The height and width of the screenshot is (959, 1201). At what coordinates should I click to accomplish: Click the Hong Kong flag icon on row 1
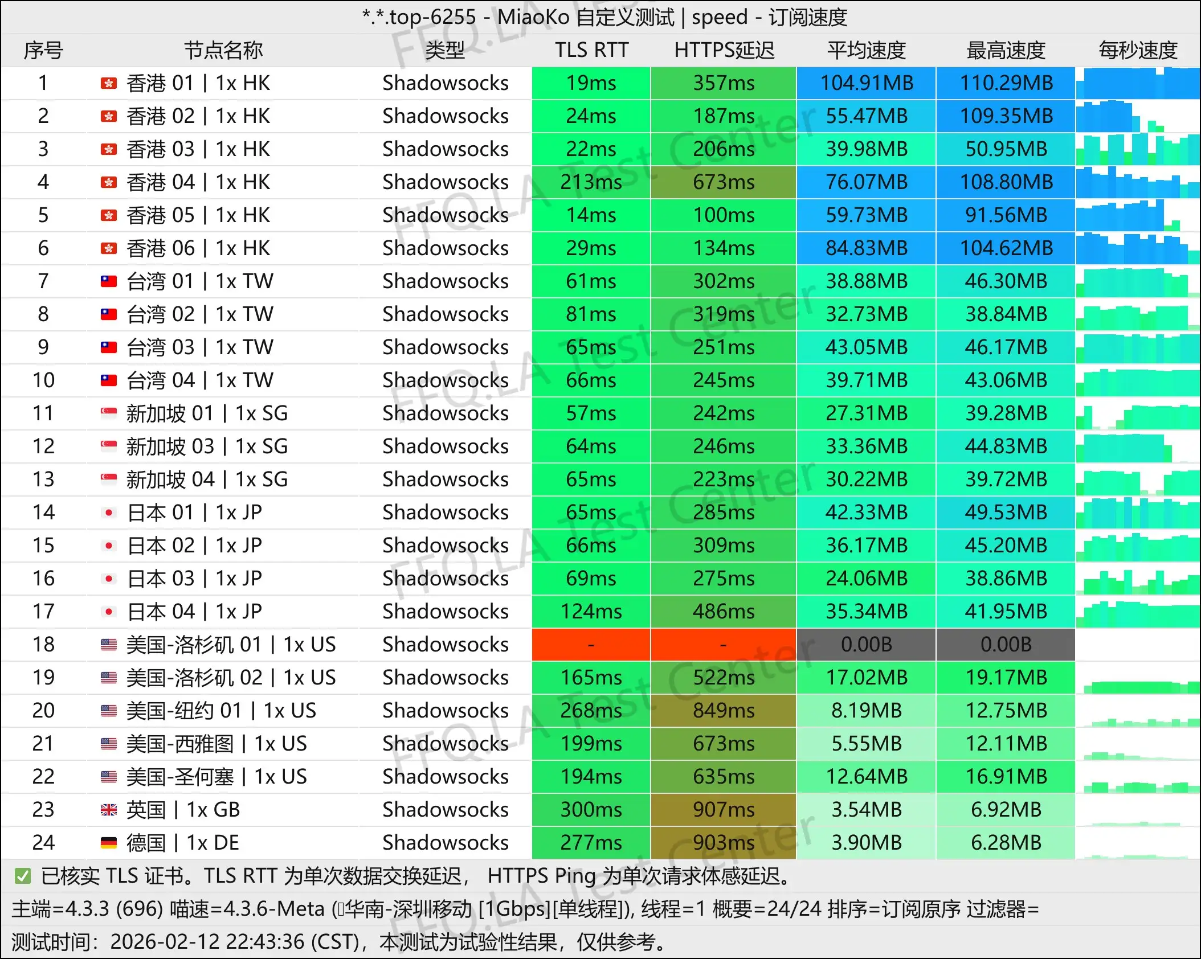coord(108,83)
